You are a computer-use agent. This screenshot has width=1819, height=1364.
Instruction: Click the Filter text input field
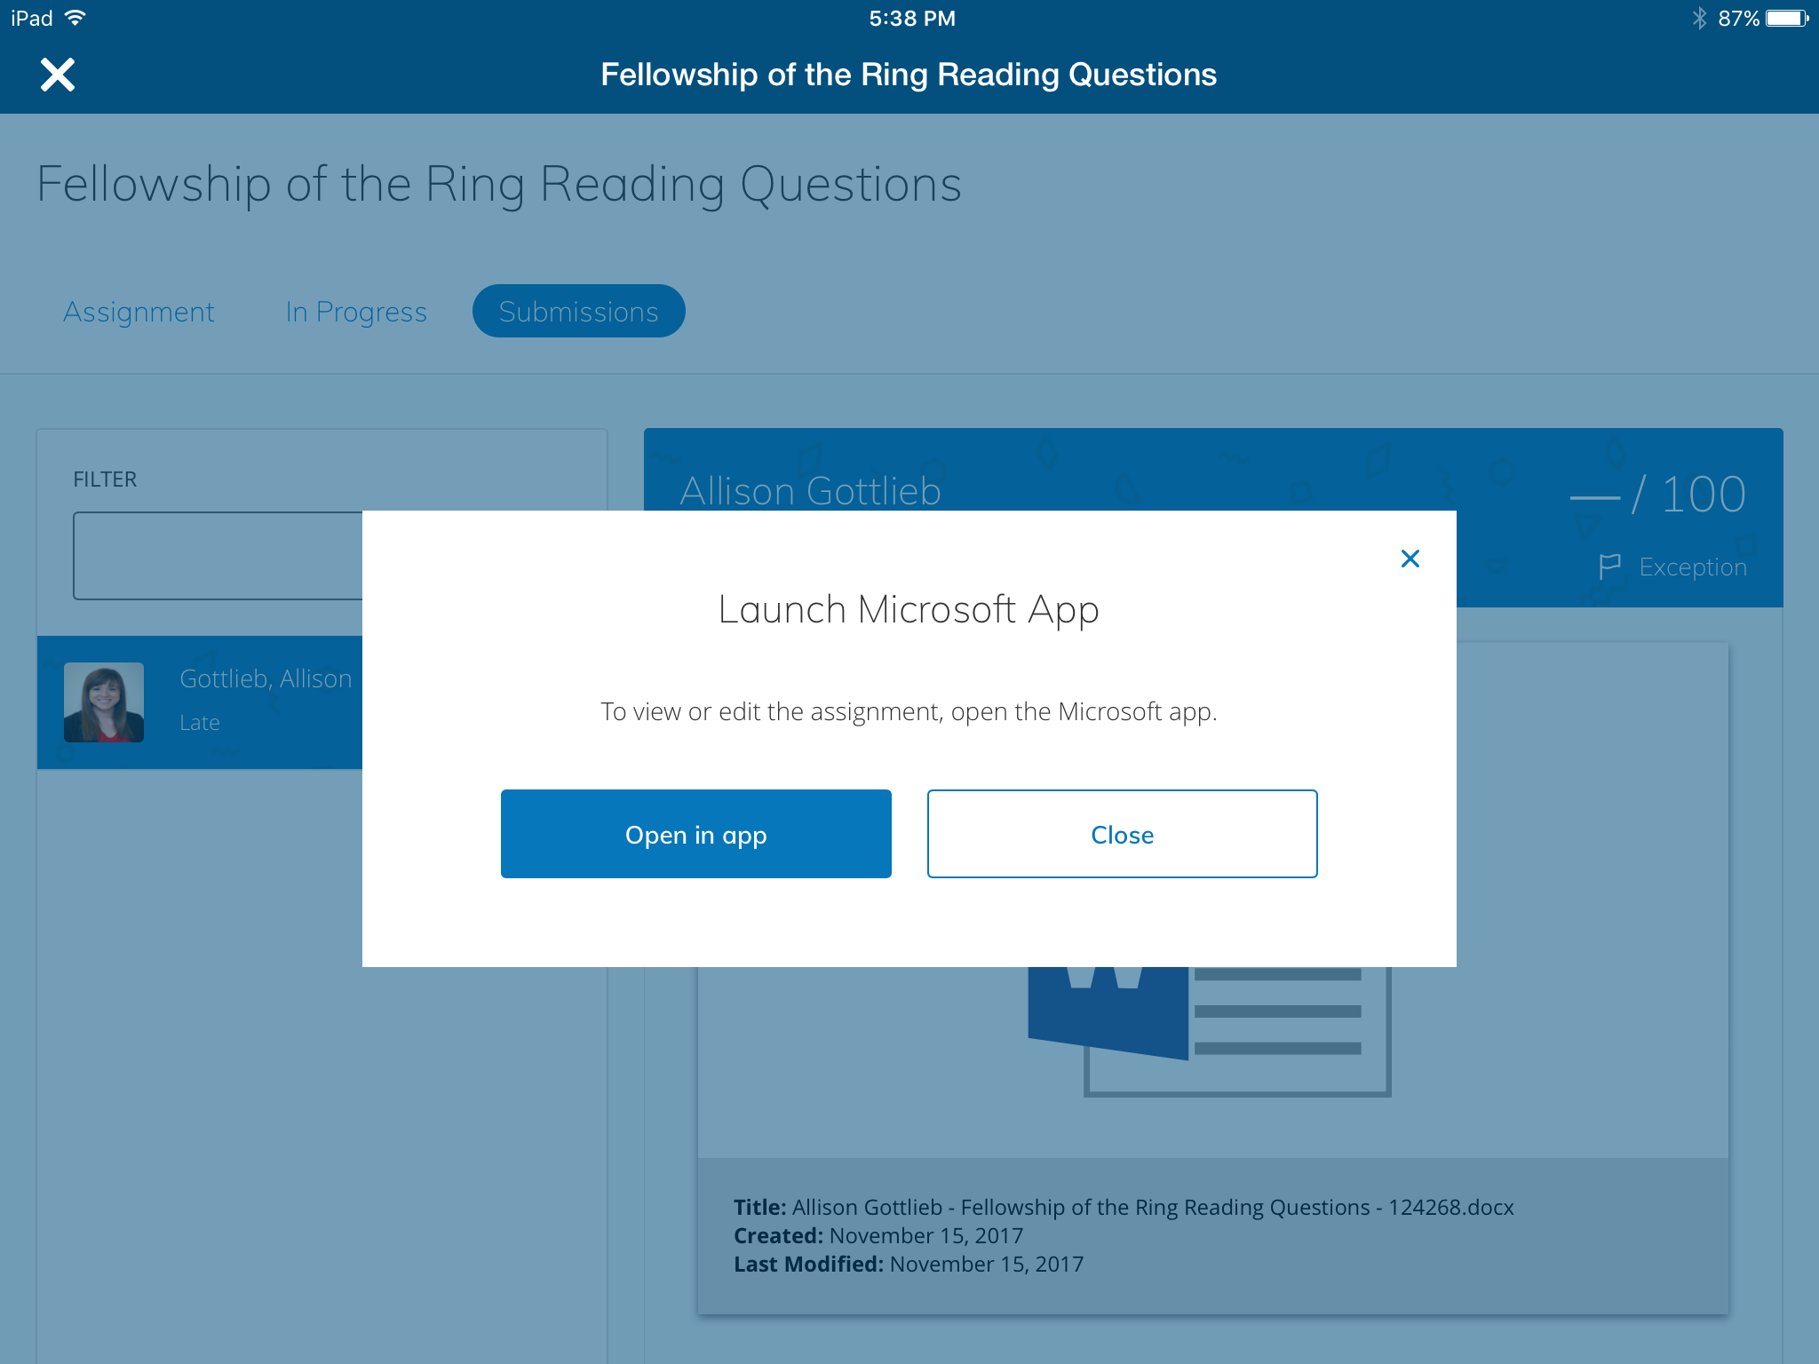(x=218, y=556)
